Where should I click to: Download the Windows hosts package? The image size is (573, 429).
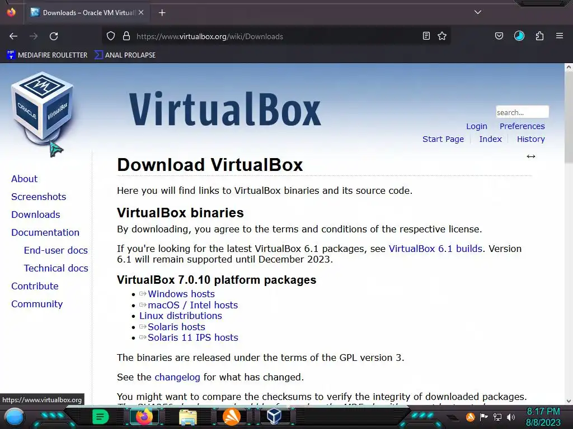(181, 294)
